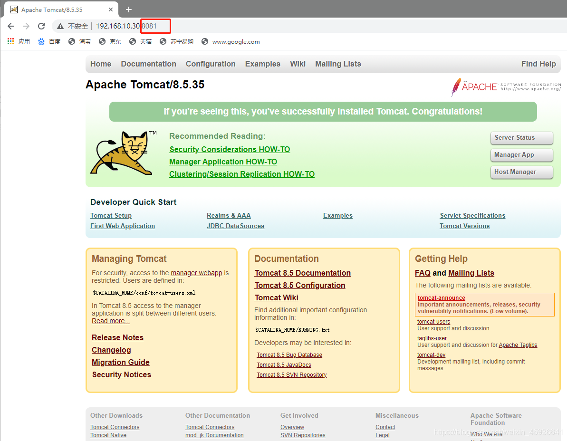
Task: Open the tomcat-users mailing list link
Action: pos(433,322)
